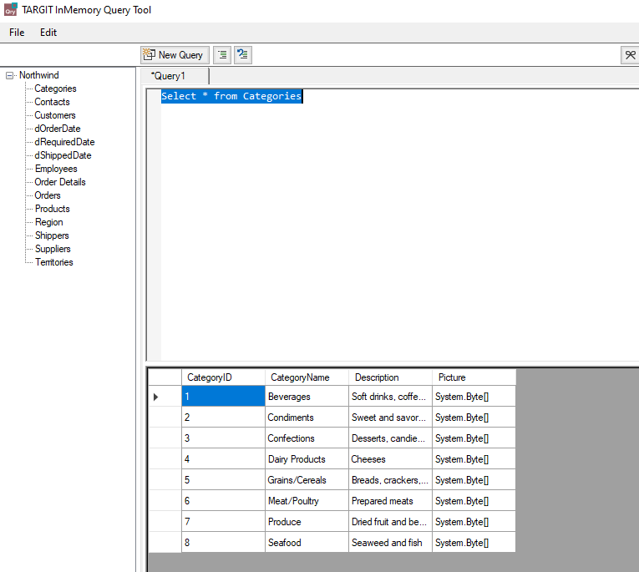The width and height of the screenshot is (639, 572).
Task: Select the Meat/Poultry cell
Action: [307, 501]
